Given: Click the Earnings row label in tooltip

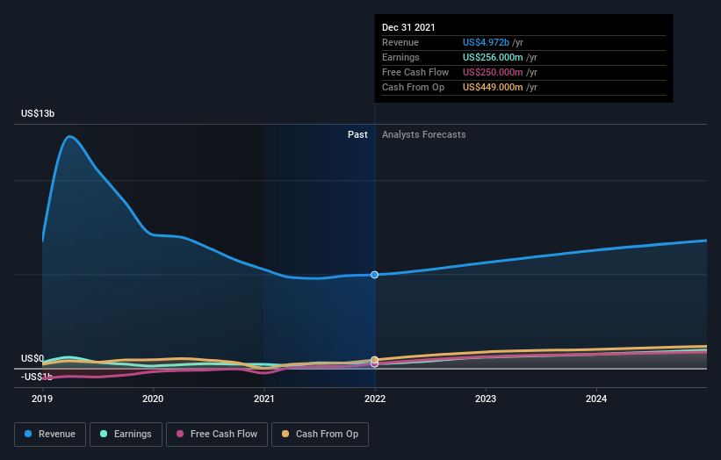Looking at the screenshot, I should click(400, 57).
